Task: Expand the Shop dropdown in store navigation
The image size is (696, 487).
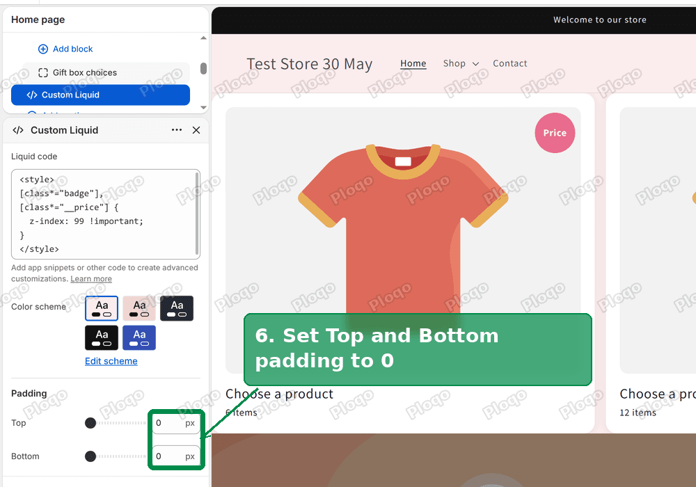Action: [x=461, y=63]
